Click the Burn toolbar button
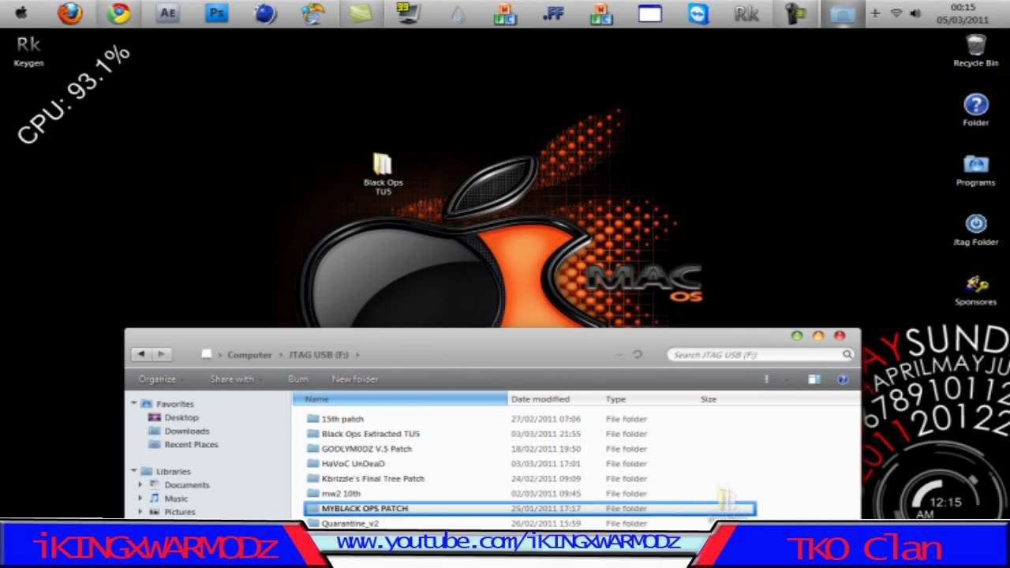1010x568 pixels. pyautogui.click(x=298, y=379)
